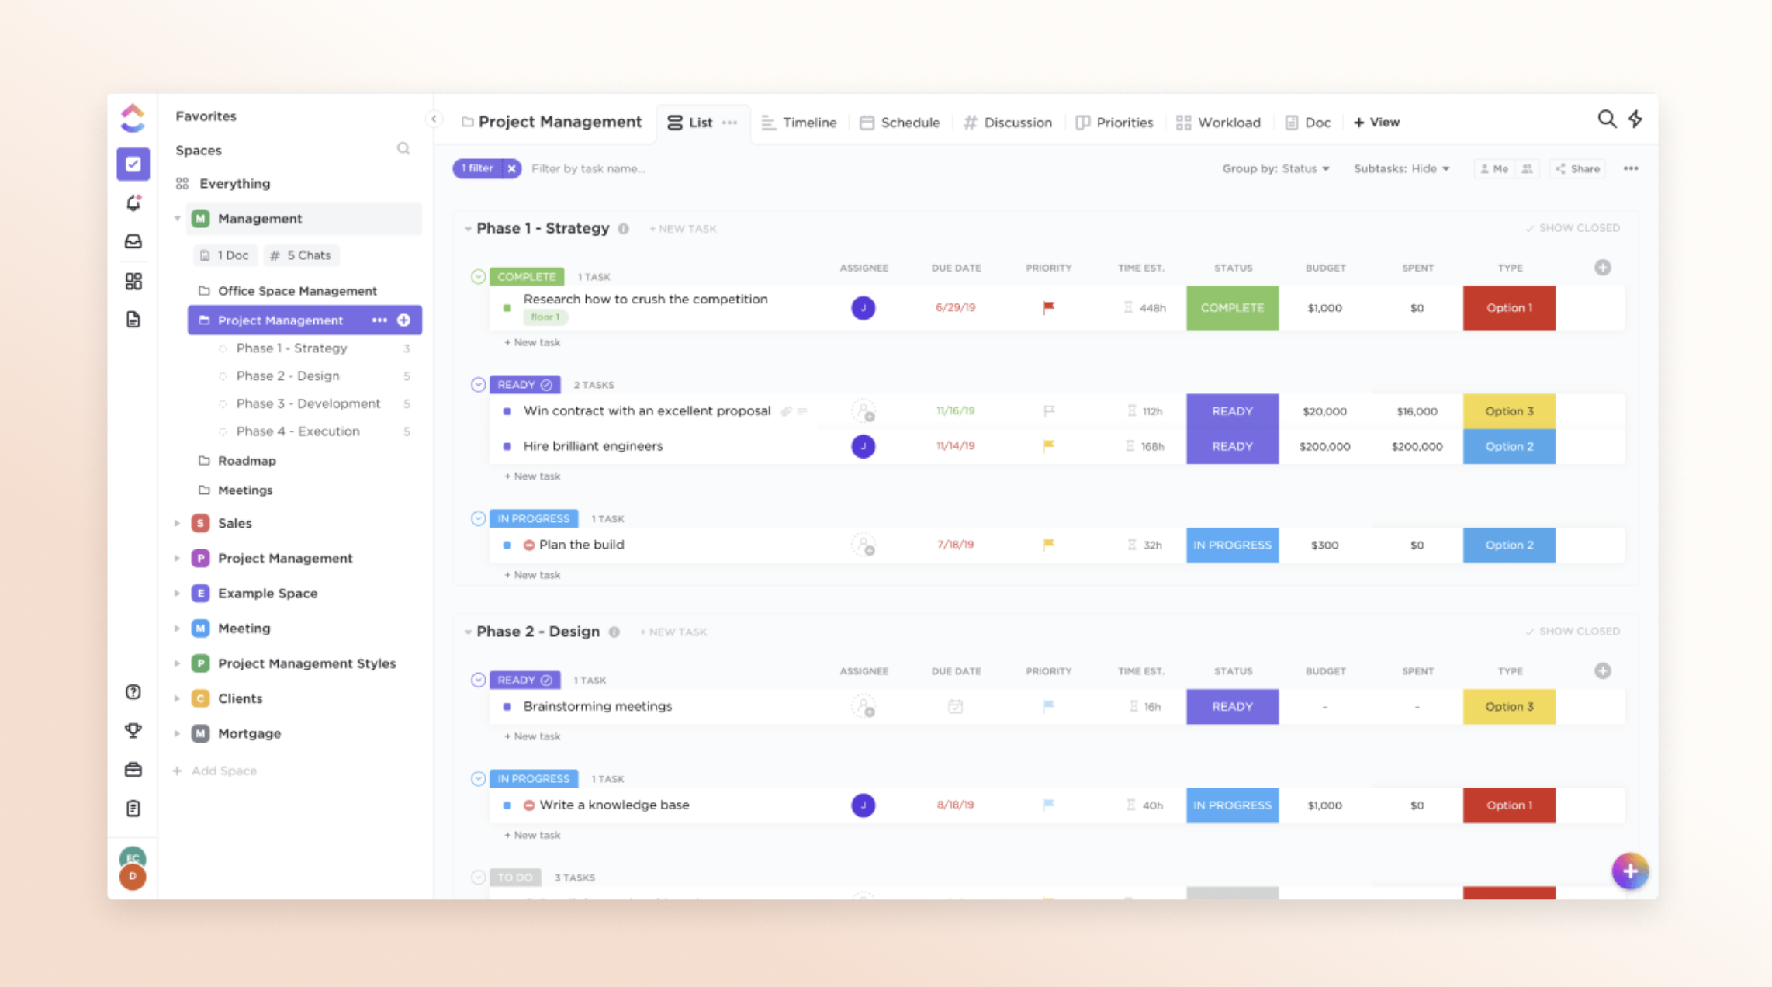
Task: Click the search magnifier at top right
Action: click(x=1606, y=119)
